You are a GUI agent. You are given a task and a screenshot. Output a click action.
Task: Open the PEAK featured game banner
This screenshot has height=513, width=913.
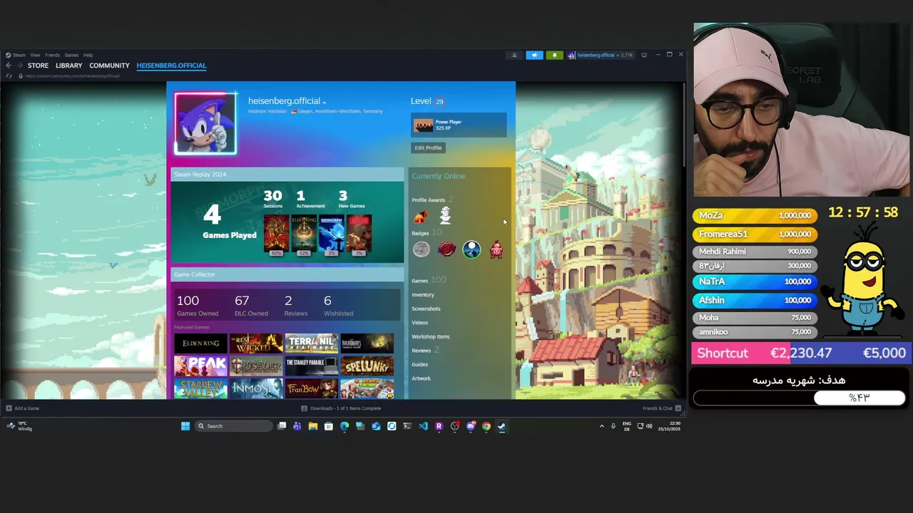click(200, 366)
